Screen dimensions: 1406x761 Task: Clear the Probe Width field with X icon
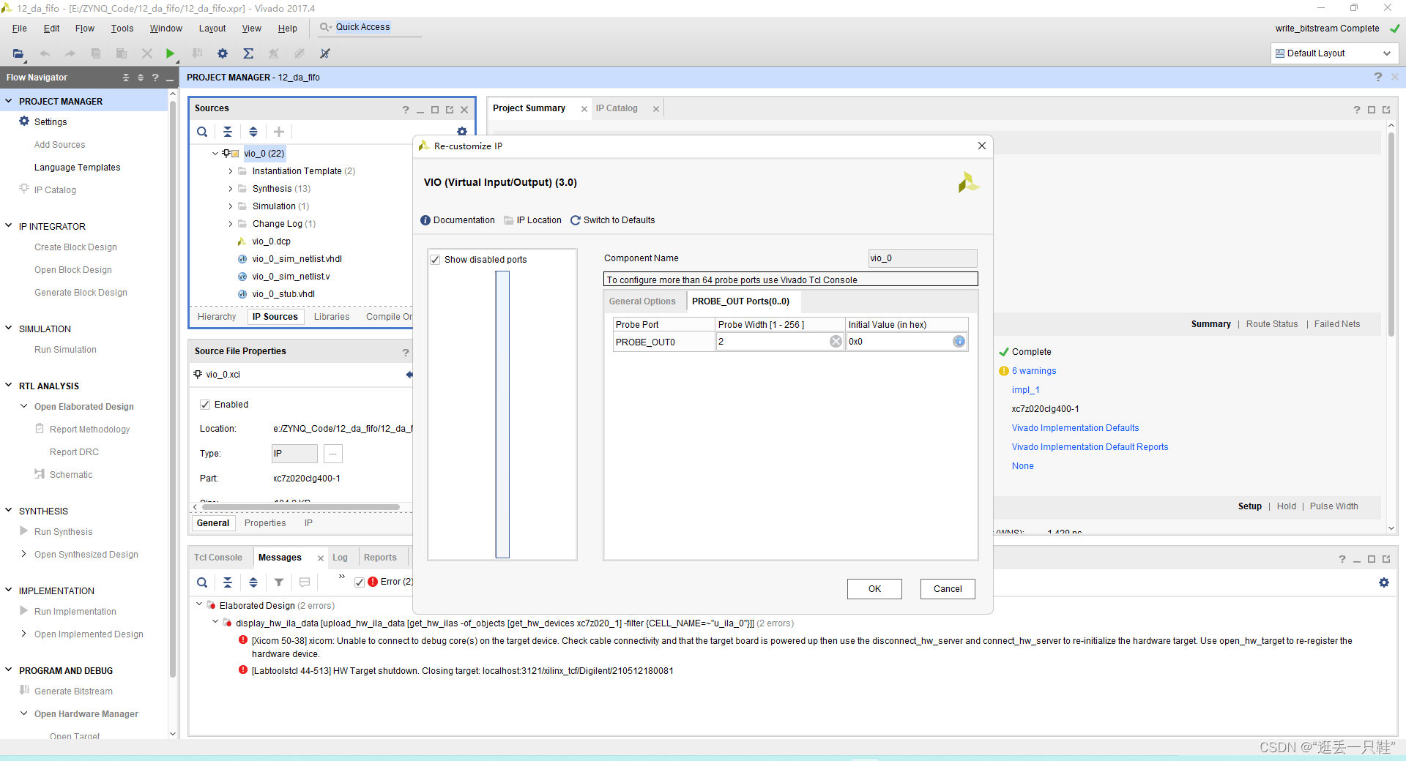pyautogui.click(x=836, y=342)
